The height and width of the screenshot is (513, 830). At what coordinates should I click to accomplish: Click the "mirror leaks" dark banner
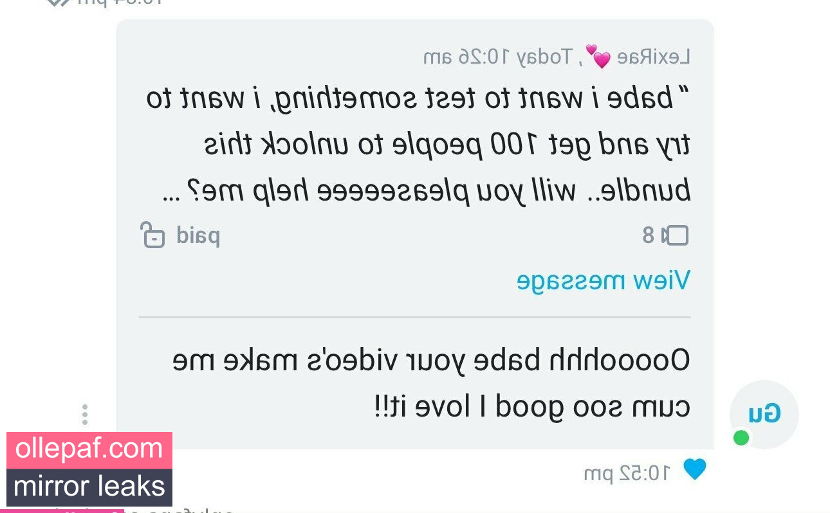pyautogui.click(x=89, y=487)
